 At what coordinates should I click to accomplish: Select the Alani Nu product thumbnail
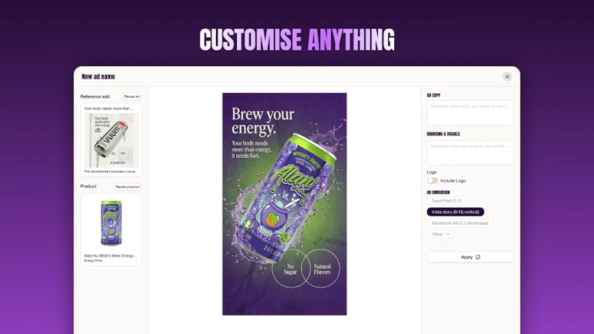pyautogui.click(x=111, y=223)
